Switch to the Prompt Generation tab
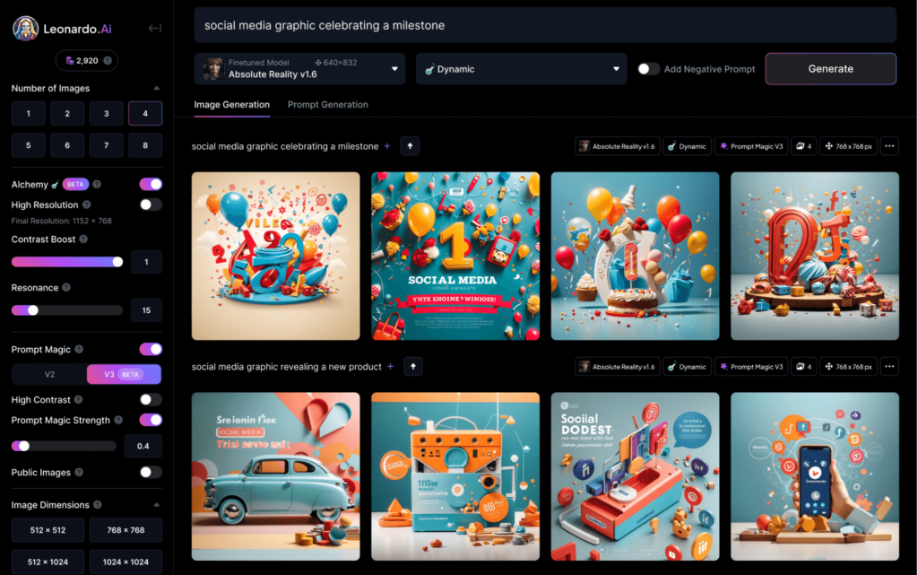This screenshot has height=575, width=918. point(327,105)
